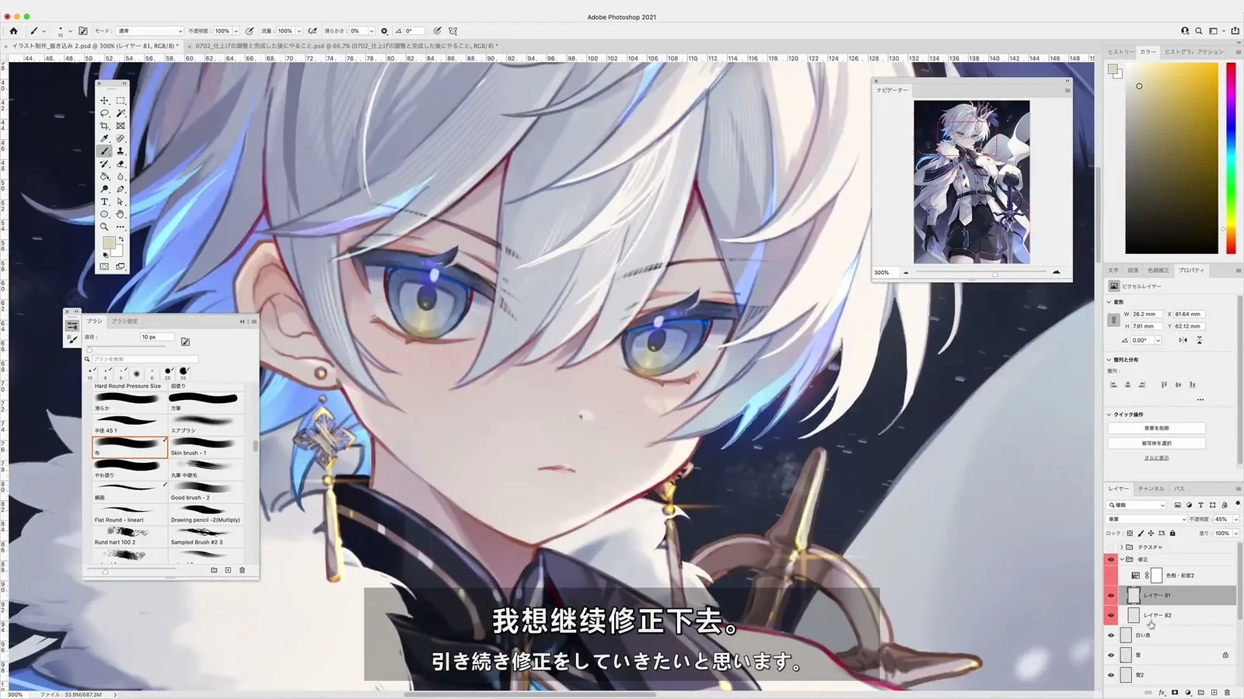Add layer style with fx icon
This screenshot has height=699, width=1244.
pyautogui.click(x=1162, y=692)
